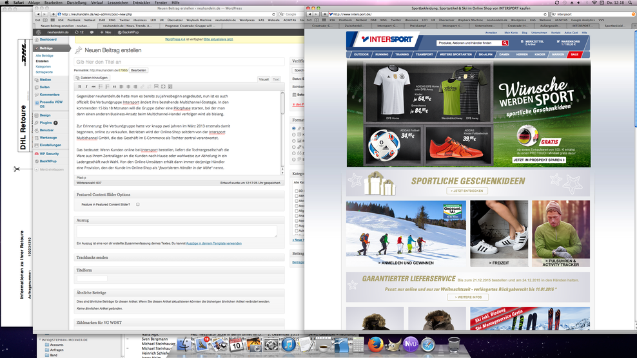Click 'JETZT ENTDECKEN' button on Intersport

pos(467,191)
